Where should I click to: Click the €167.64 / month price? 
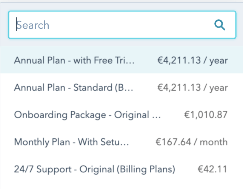point(192,142)
